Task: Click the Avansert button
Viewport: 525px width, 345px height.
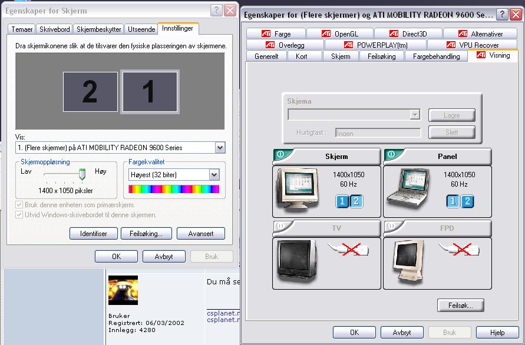Action: (x=201, y=234)
